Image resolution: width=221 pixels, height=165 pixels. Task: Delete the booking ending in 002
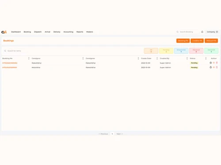coord(217,63)
